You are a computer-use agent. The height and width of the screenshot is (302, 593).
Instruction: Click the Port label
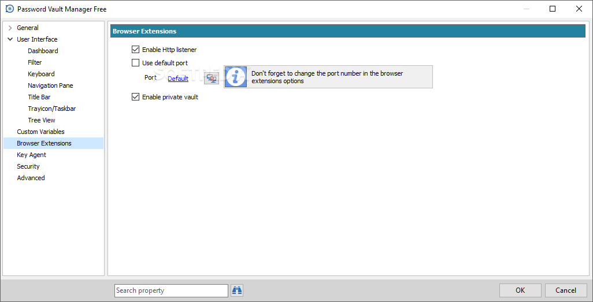150,77
